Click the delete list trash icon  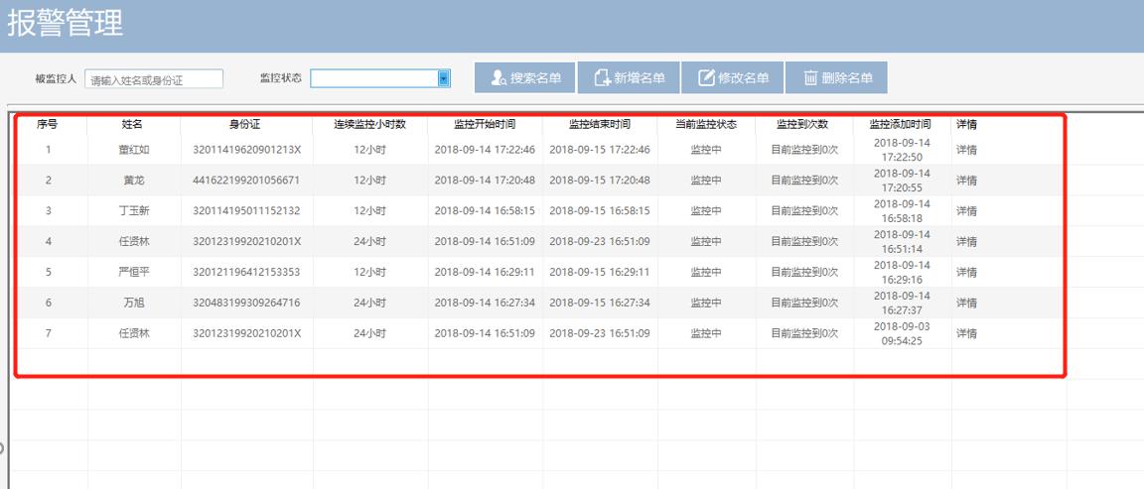point(810,78)
